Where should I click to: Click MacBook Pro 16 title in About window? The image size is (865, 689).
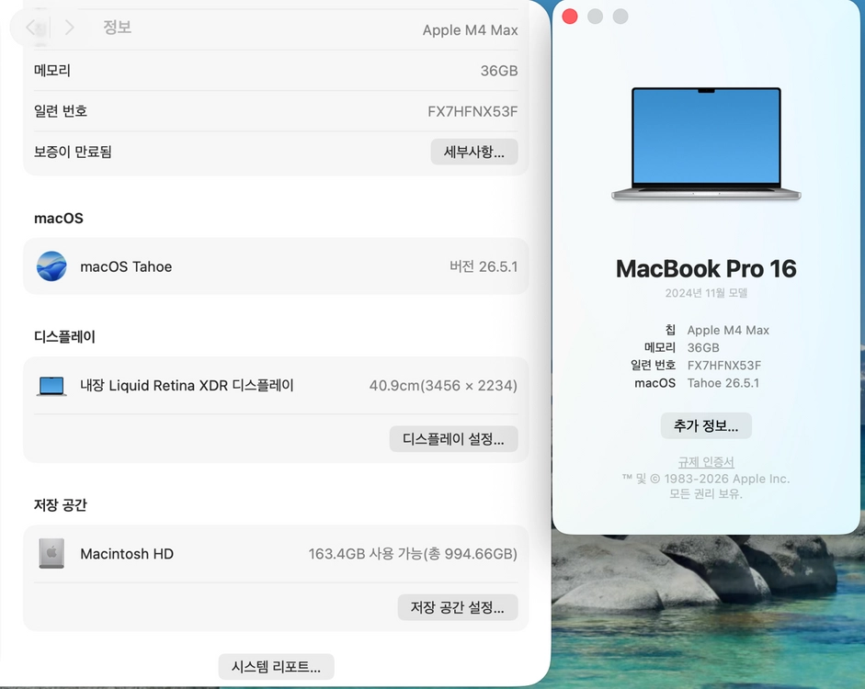click(706, 269)
